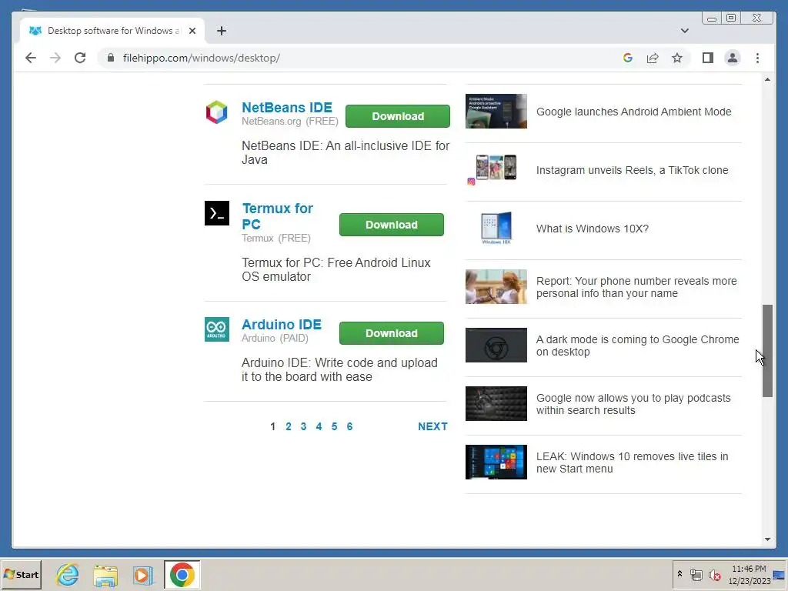Click Arduino (PAID) developer text
The width and height of the screenshot is (788, 591).
click(275, 339)
